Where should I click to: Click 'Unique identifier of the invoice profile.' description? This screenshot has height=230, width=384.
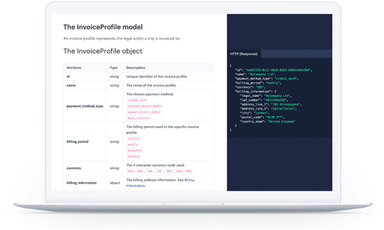tap(157, 76)
